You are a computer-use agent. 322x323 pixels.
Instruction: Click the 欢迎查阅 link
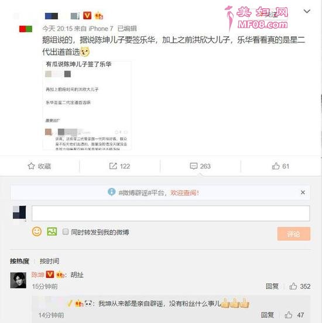pyautogui.click(x=184, y=193)
